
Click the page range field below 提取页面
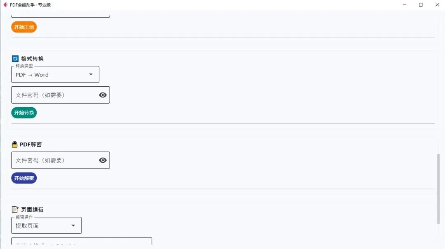[82, 242]
